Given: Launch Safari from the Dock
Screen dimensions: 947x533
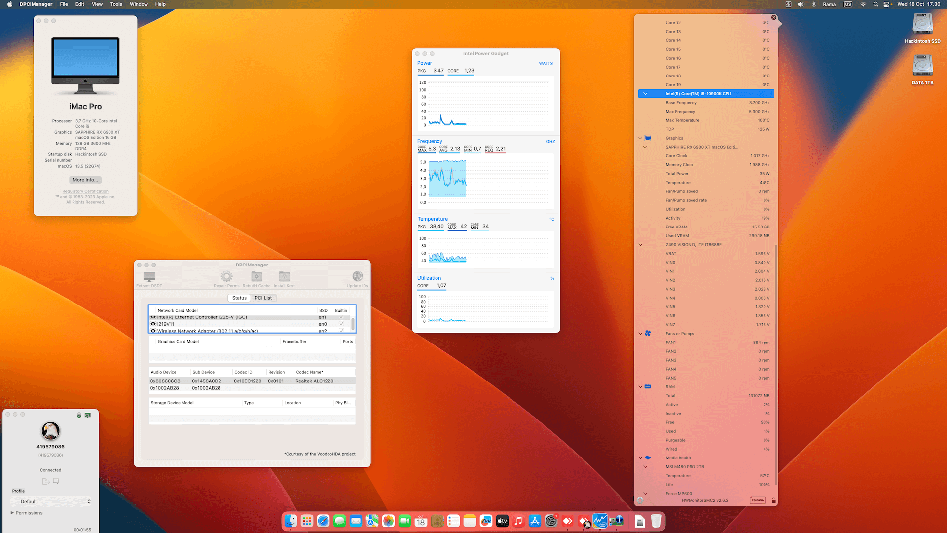Looking at the screenshot, I should [x=323, y=521].
